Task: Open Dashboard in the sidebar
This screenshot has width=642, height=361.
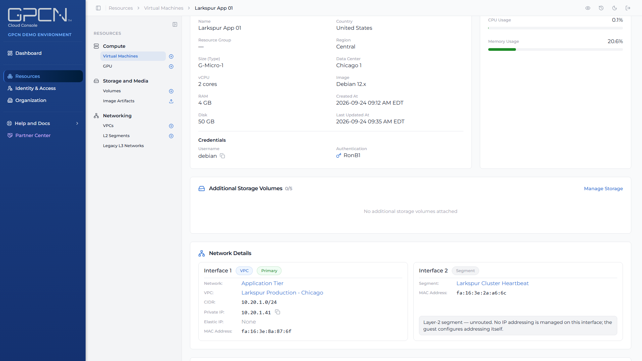Action: (x=43, y=53)
